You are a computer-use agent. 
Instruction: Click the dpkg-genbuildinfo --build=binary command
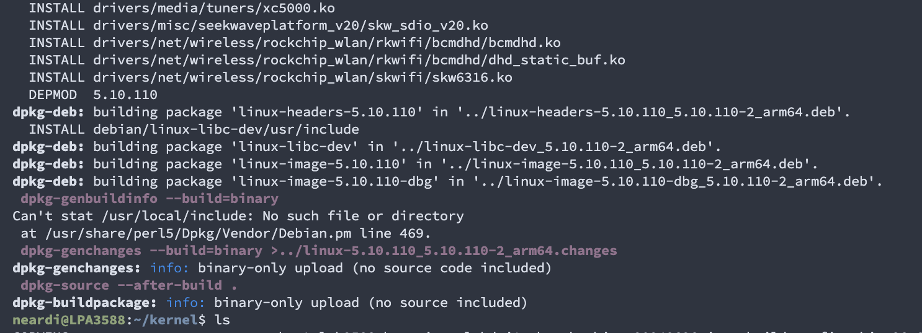[x=149, y=199]
